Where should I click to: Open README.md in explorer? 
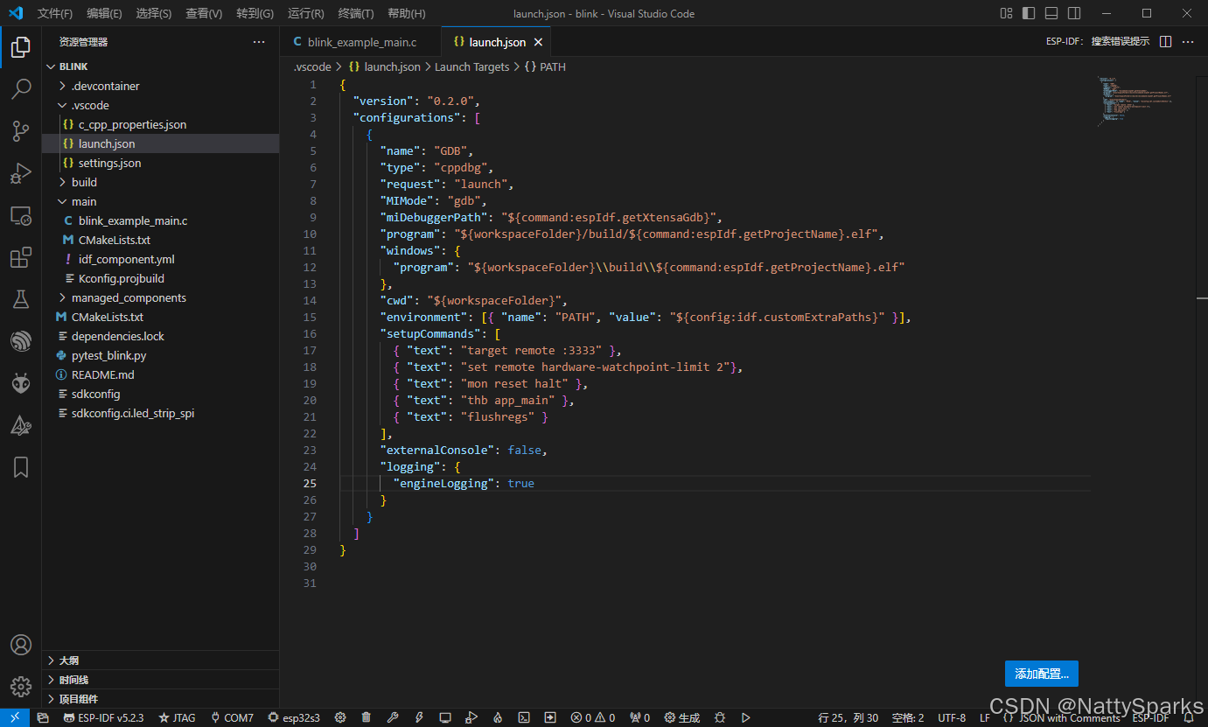pos(161,374)
